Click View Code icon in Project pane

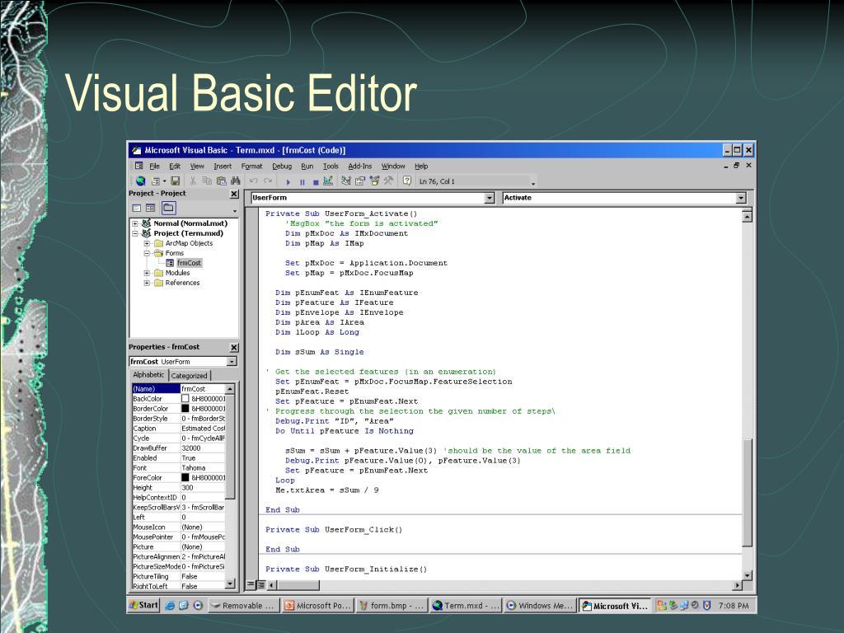coord(137,208)
